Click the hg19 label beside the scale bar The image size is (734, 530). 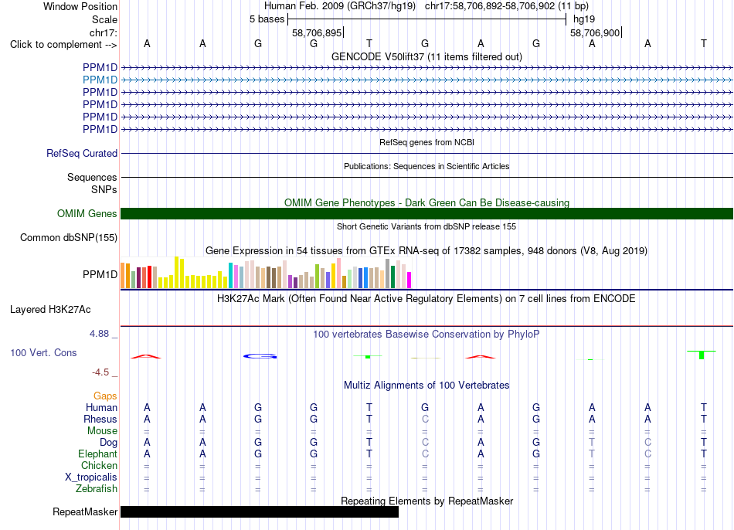click(584, 19)
